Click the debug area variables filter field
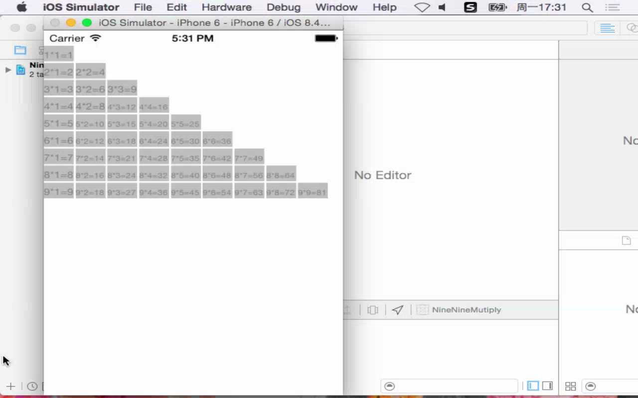638x398 pixels. 449,386
